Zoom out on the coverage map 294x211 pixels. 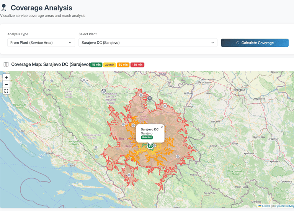click(x=6, y=84)
